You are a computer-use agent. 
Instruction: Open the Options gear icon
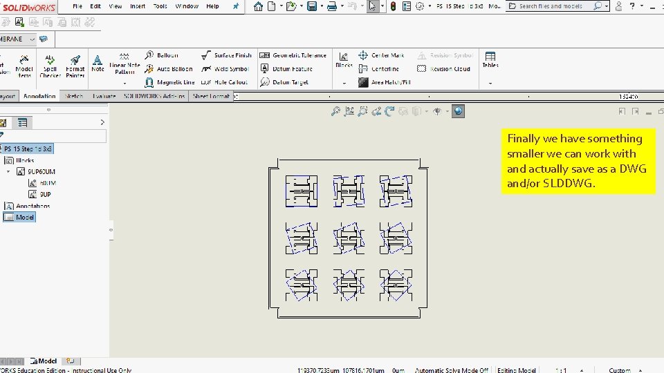click(420, 6)
